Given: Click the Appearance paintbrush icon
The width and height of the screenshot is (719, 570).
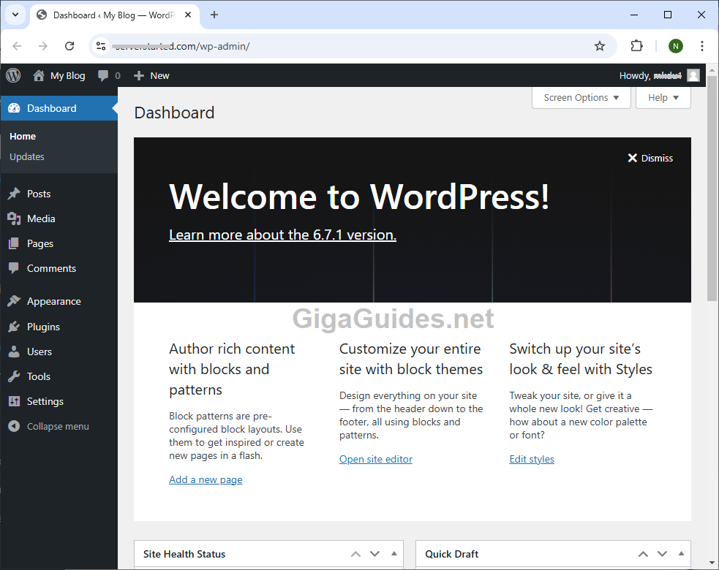Looking at the screenshot, I should [x=14, y=301].
